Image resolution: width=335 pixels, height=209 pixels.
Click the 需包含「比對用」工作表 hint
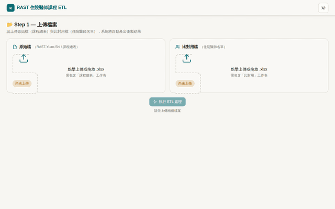tap(249, 75)
